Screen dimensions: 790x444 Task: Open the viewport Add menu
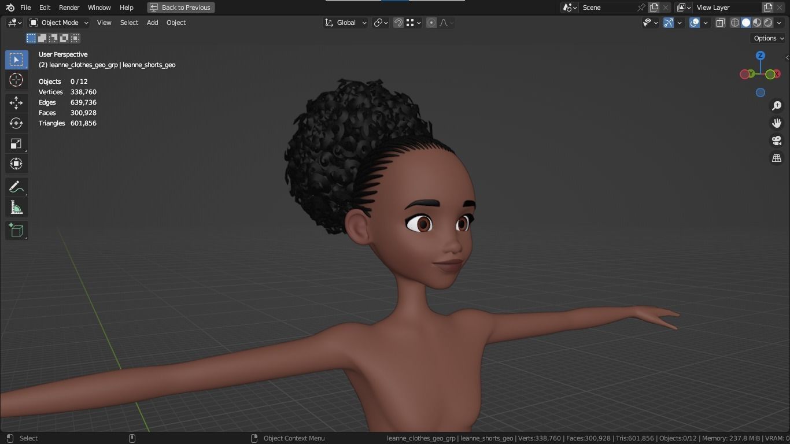click(x=152, y=23)
